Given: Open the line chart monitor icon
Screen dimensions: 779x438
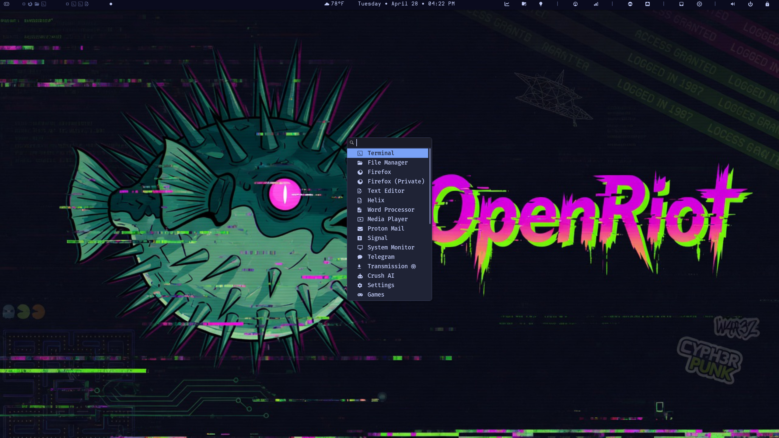Looking at the screenshot, I should (x=507, y=4).
